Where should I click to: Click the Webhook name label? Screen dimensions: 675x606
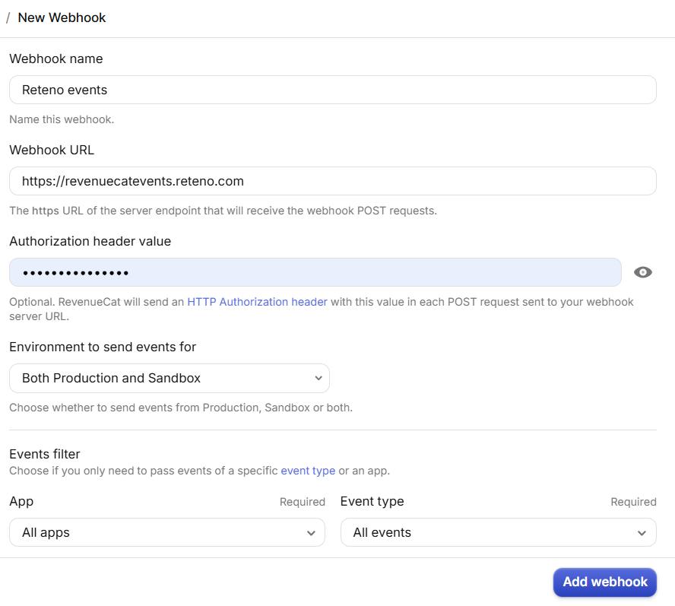point(55,59)
